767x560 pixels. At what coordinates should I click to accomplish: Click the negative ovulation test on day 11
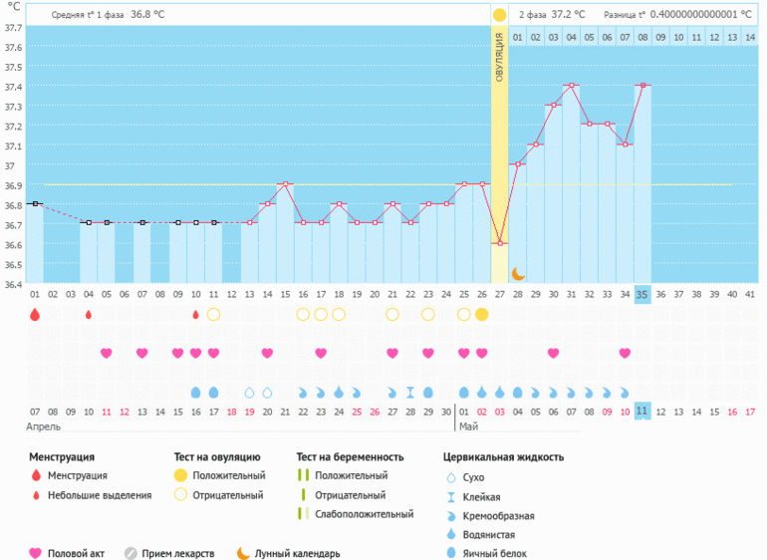(x=213, y=314)
